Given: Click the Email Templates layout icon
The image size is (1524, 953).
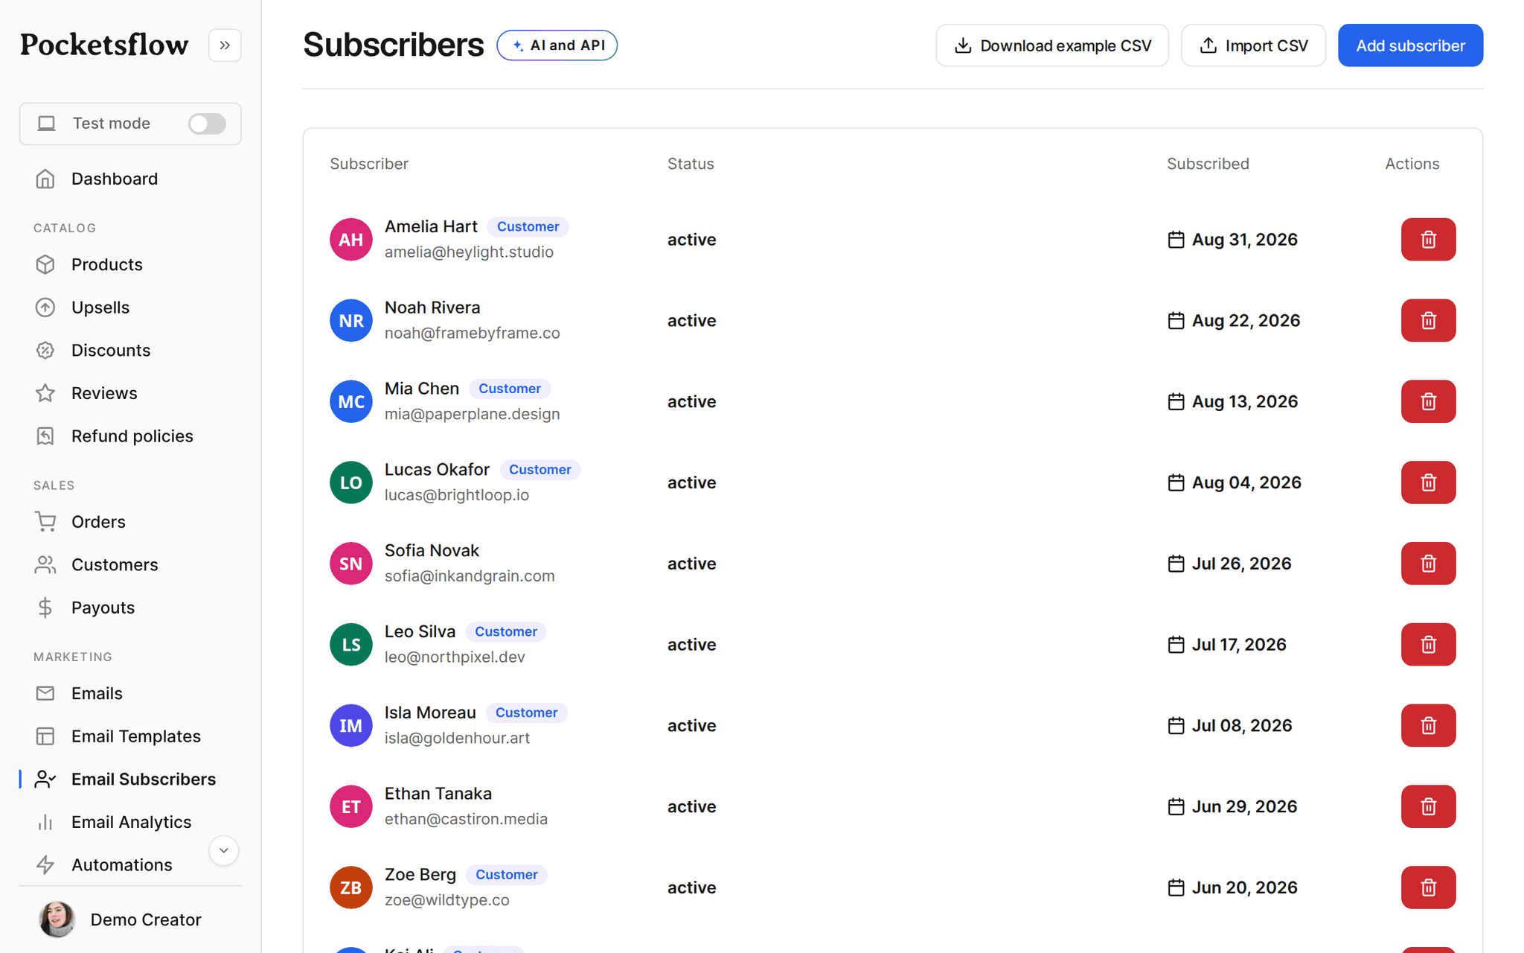Looking at the screenshot, I should point(45,736).
